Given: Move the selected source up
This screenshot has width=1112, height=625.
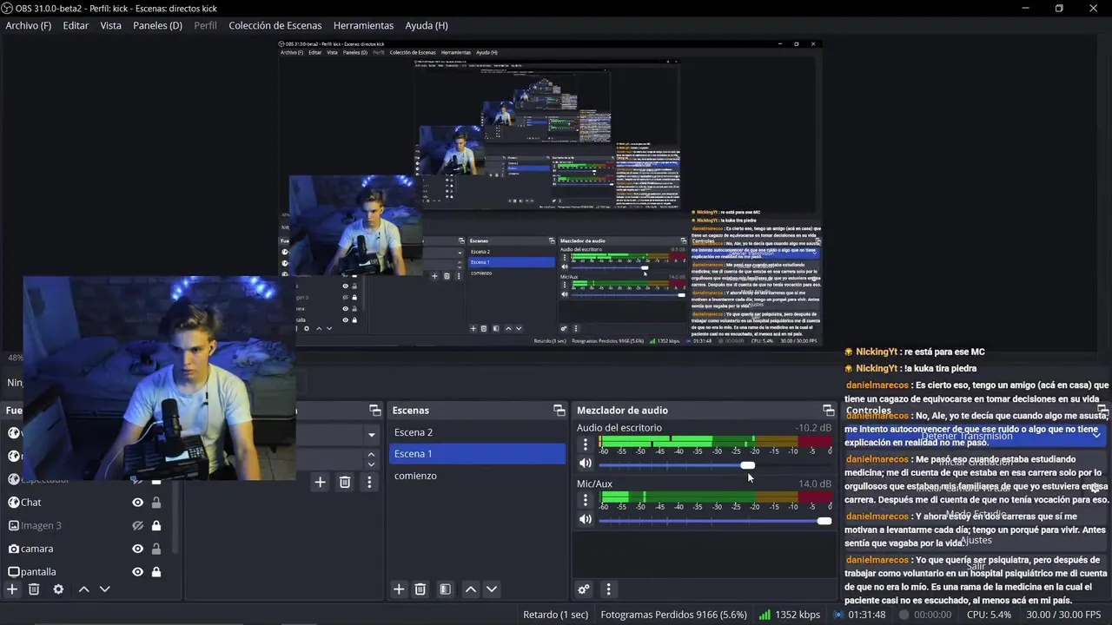Looking at the screenshot, I should (x=83, y=589).
